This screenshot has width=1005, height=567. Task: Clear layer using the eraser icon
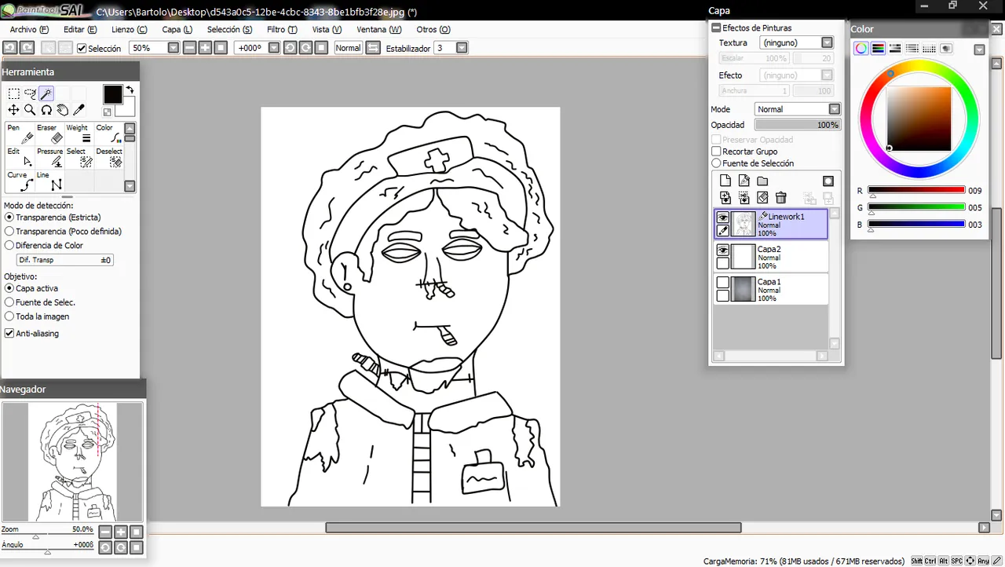762,198
